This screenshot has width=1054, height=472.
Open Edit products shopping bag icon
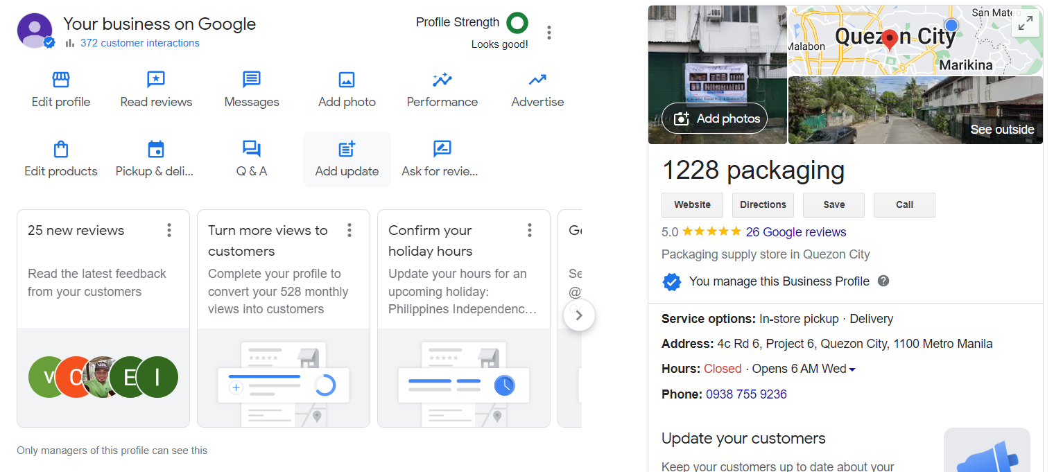coord(61,149)
